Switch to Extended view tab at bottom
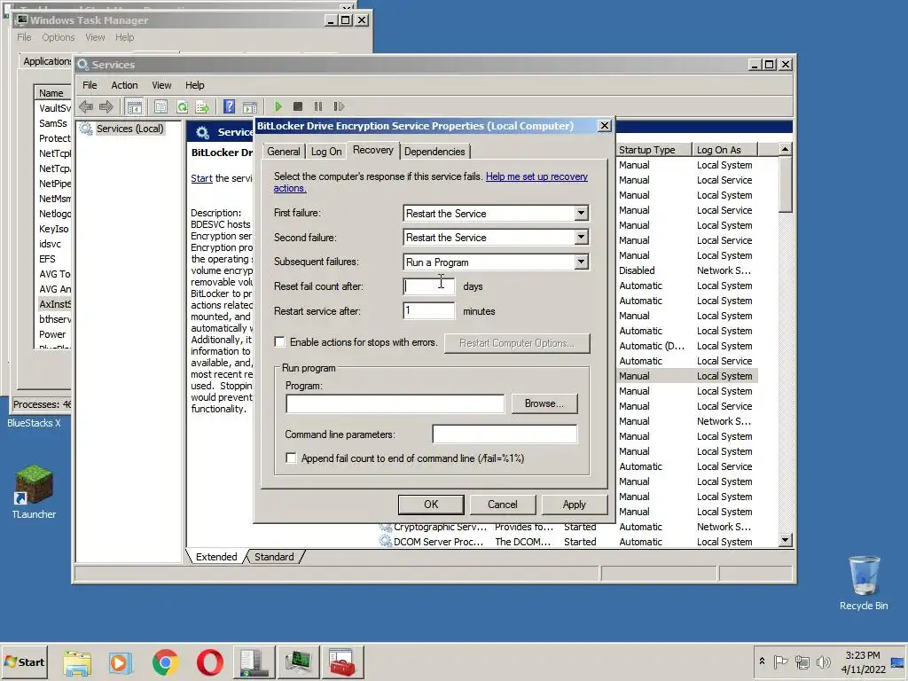The height and width of the screenshot is (681, 908). pyautogui.click(x=216, y=557)
